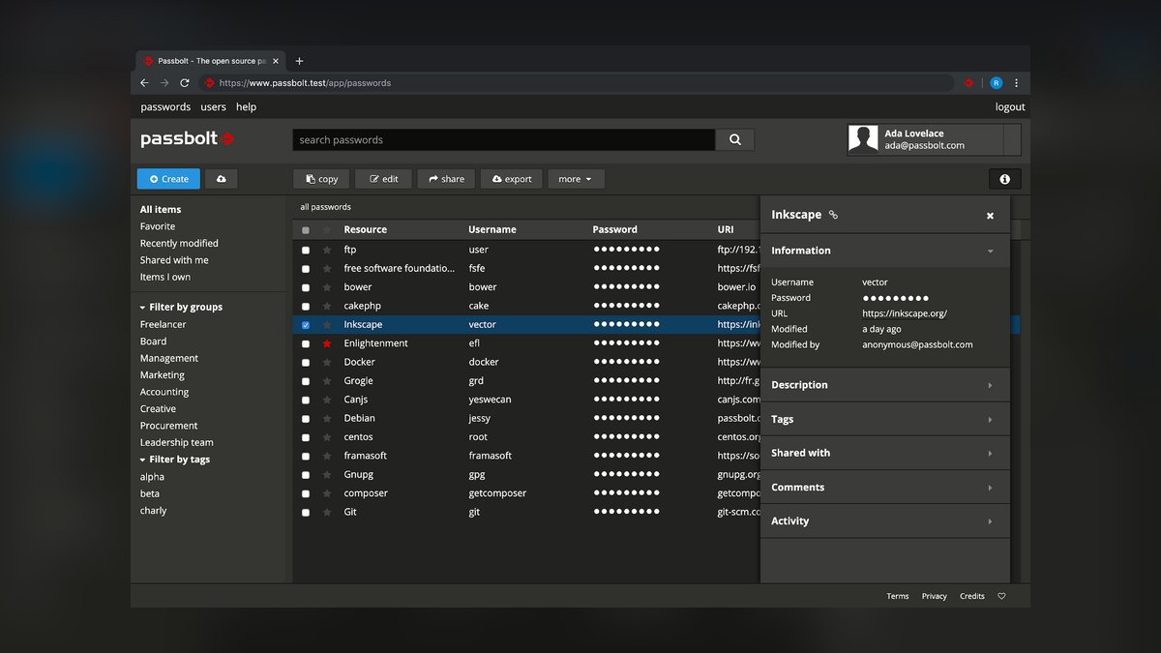
Task: Filter by the Marketing group
Action: (163, 375)
